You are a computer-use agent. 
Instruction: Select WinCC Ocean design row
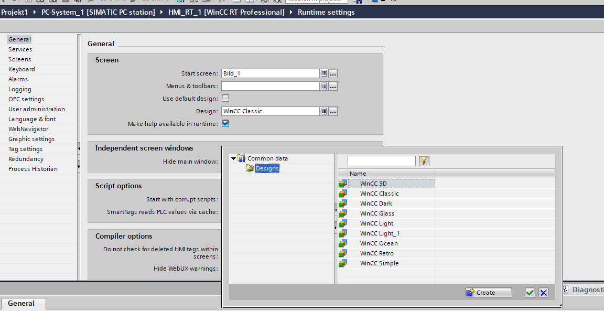[391, 243]
